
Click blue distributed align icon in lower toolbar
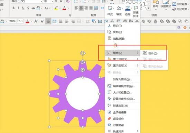(x=54, y=21)
